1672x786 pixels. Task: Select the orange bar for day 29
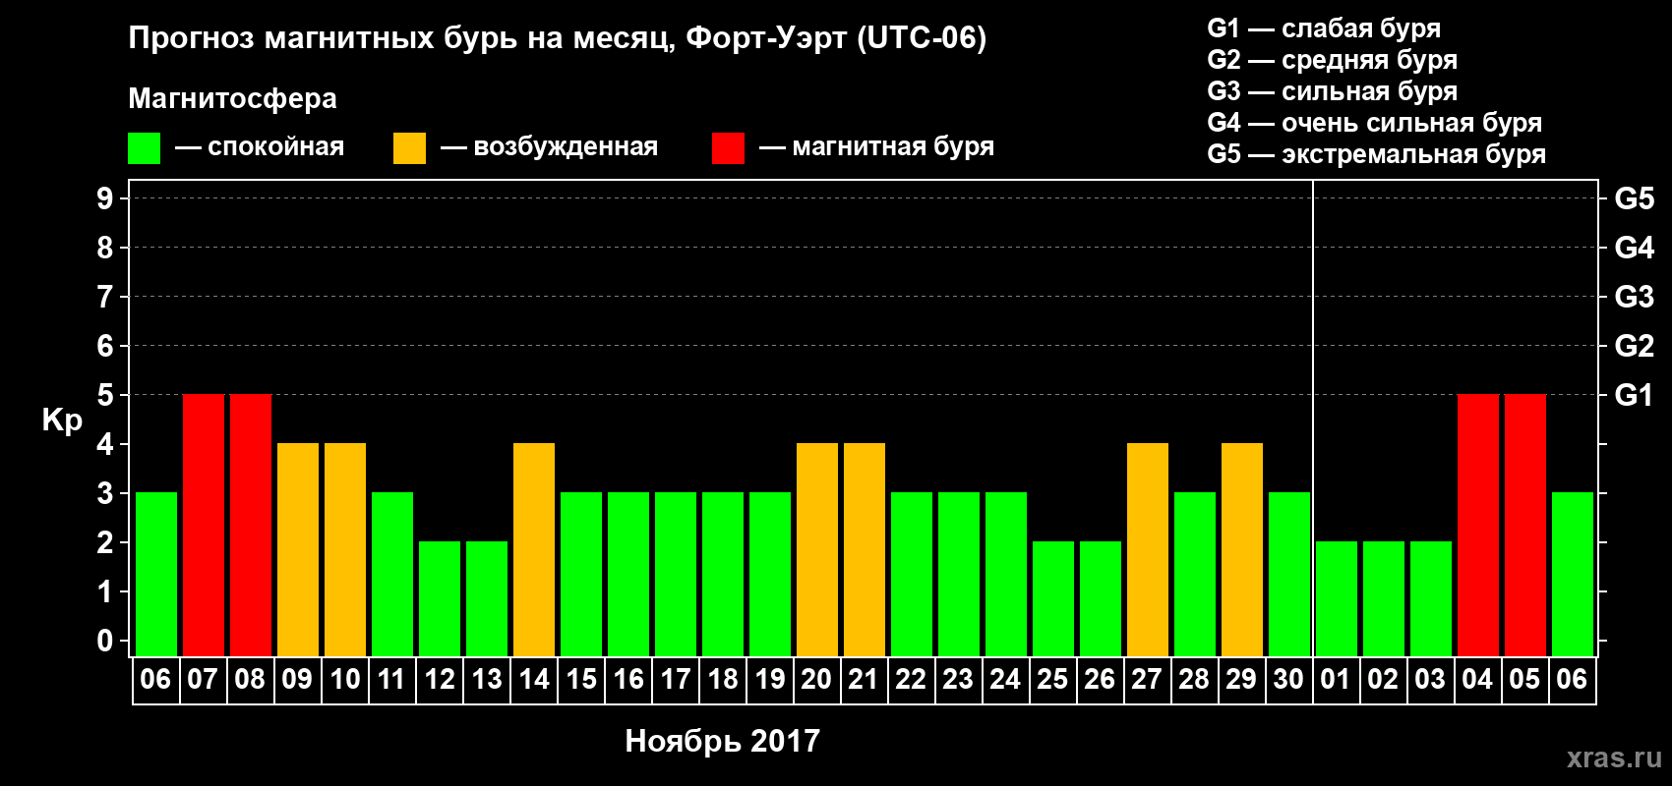click(1242, 549)
